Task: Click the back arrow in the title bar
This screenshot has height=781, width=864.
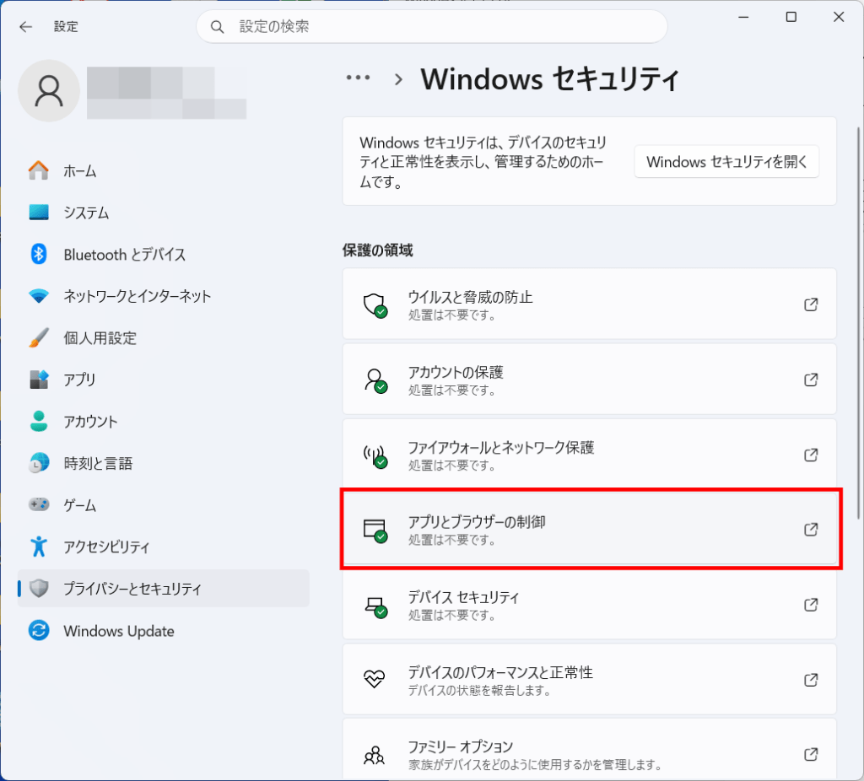Action: click(x=26, y=27)
